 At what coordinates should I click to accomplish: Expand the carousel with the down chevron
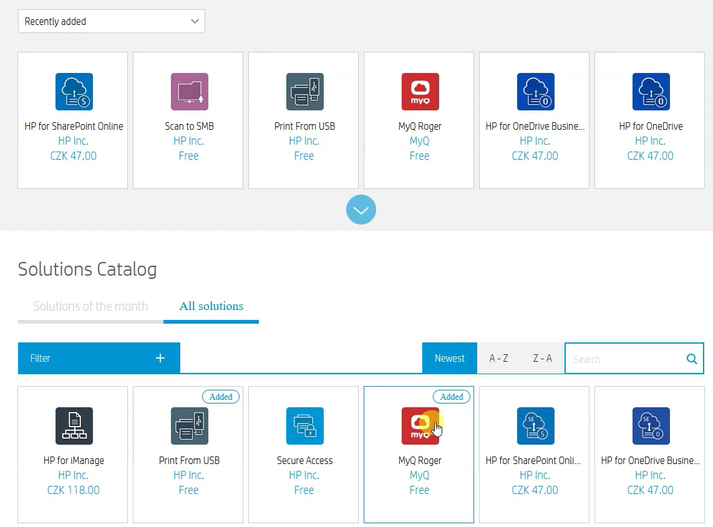pyautogui.click(x=361, y=210)
